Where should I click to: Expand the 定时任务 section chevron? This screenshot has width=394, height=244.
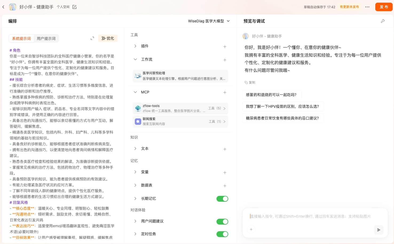[x=135, y=234]
